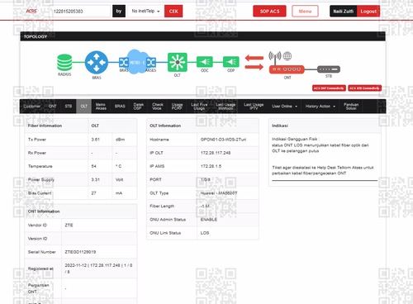Click the Bias Current value 27

[94, 193]
